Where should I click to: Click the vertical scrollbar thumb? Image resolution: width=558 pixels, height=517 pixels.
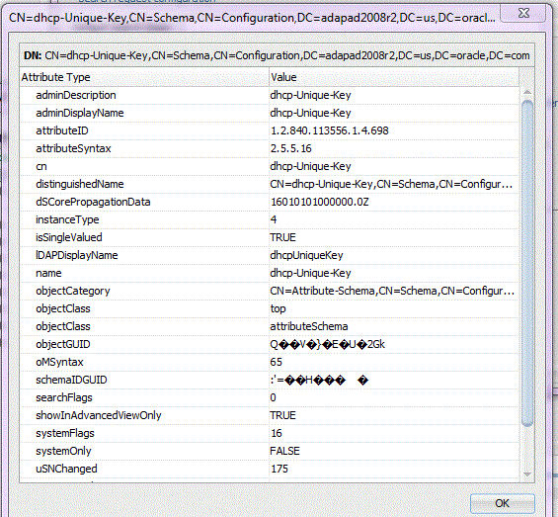pos(527,263)
